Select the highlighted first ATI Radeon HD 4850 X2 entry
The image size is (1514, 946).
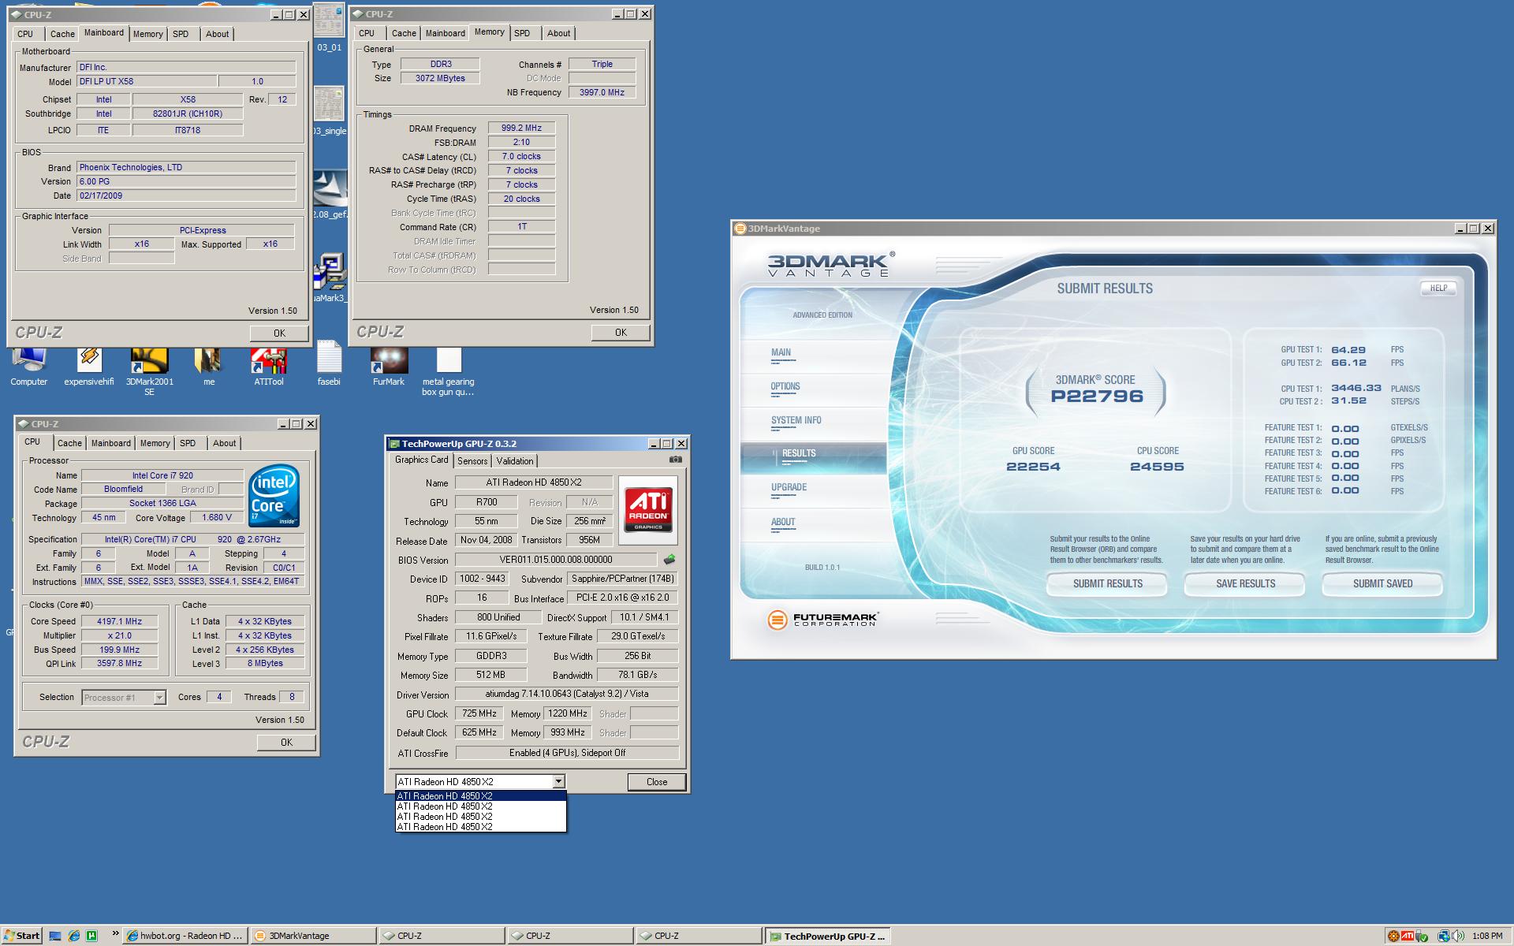480,795
